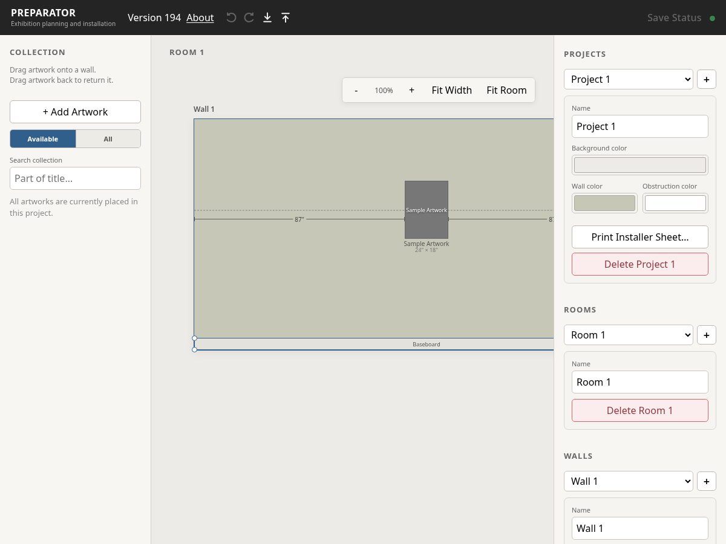The image size is (726, 544).
Task: Click the Baseboard strip
Action: coord(374,344)
